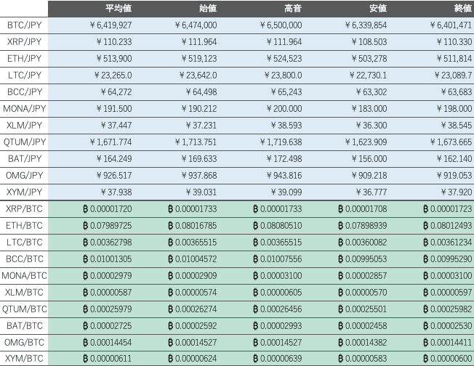
Task: Click OMG/BTC low cell 0.00014382
Action: (363, 343)
